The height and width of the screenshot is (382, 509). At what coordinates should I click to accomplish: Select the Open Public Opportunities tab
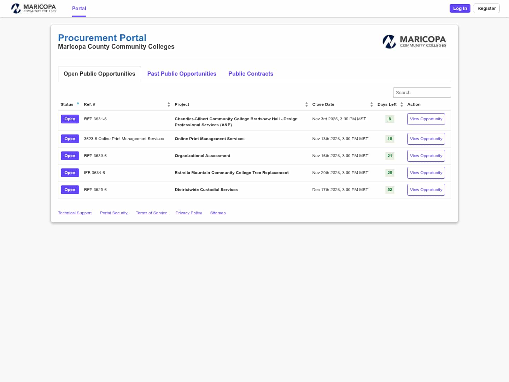[x=99, y=74]
